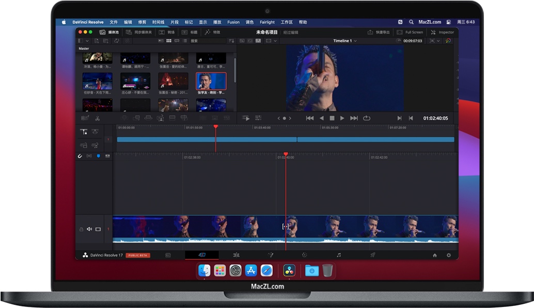The width and height of the screenshot is (534, 308).
Task: Open the media pool sort menu
Action: pos(231,41)
